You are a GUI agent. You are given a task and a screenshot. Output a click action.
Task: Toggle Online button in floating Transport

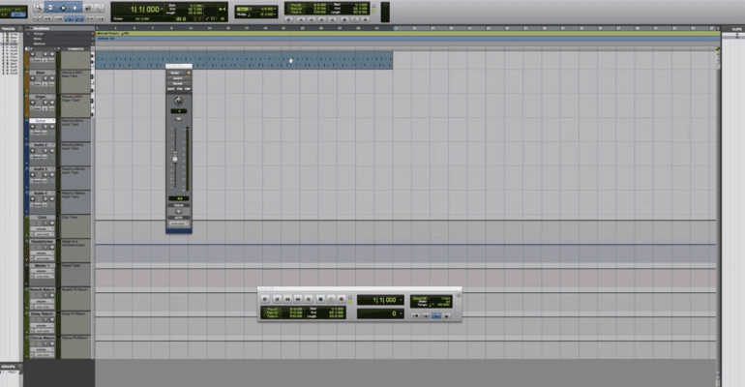point(265,299)
